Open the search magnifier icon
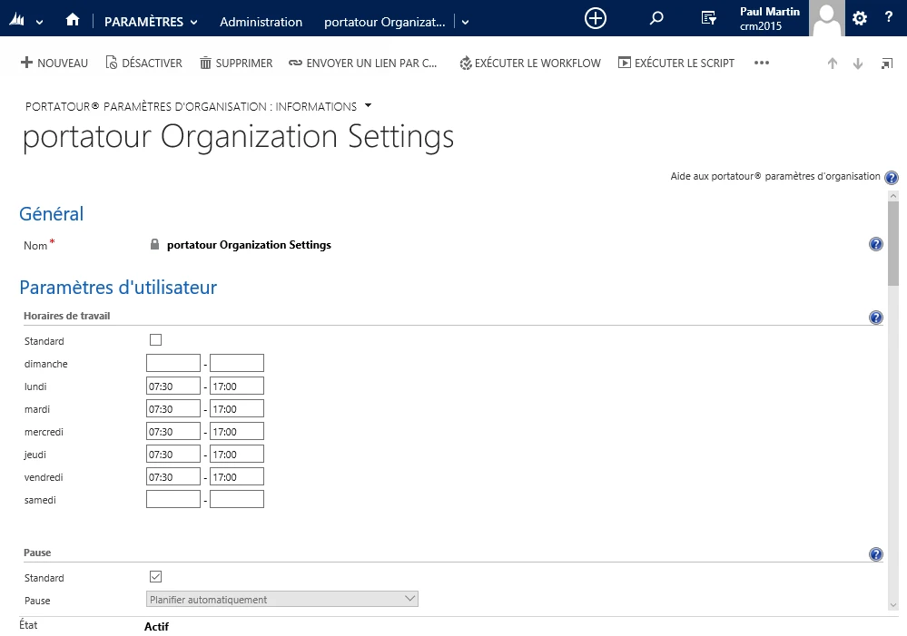This screenshot has height=636, width=907. (x=656, y=18)
